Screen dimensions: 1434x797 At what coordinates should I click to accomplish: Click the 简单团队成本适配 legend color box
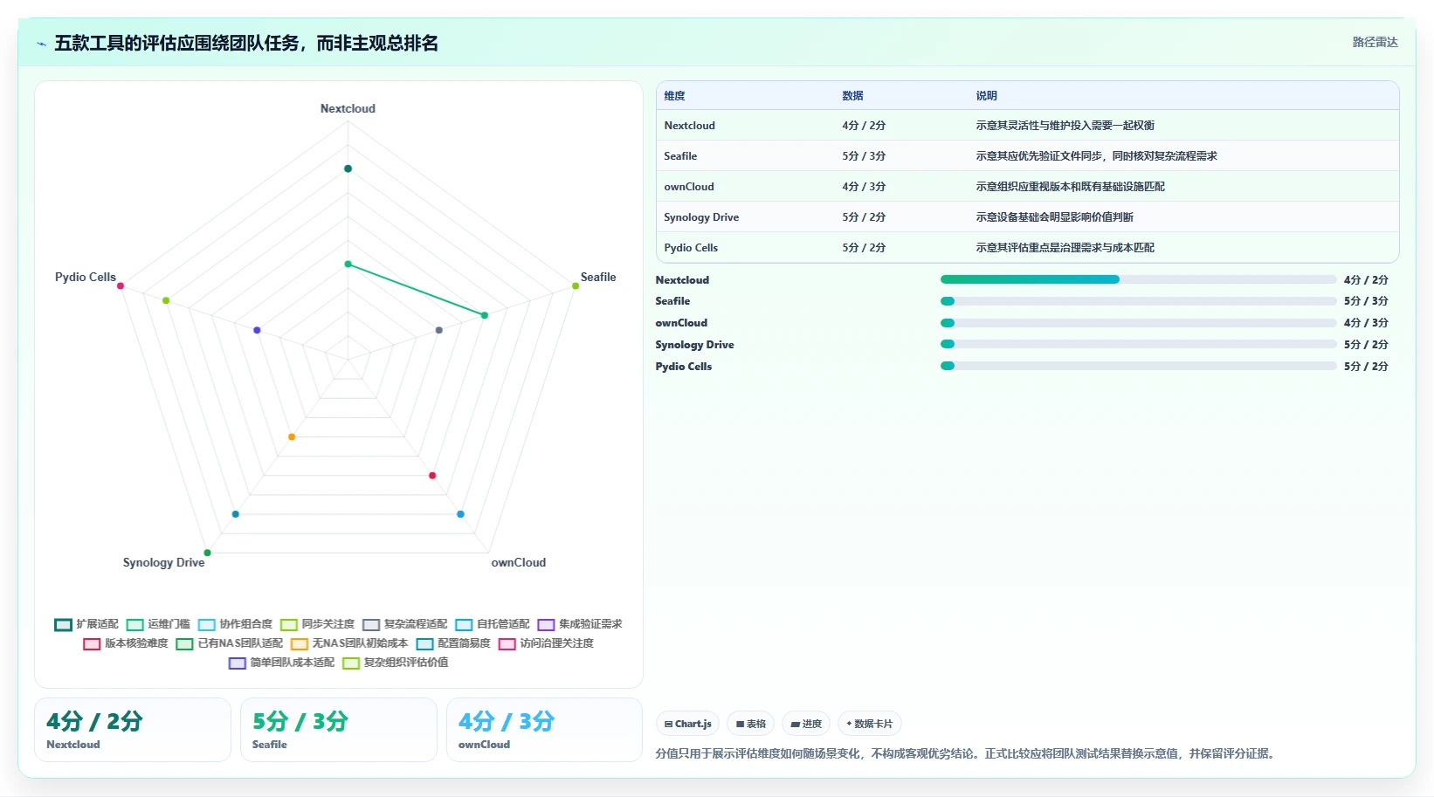238,663
